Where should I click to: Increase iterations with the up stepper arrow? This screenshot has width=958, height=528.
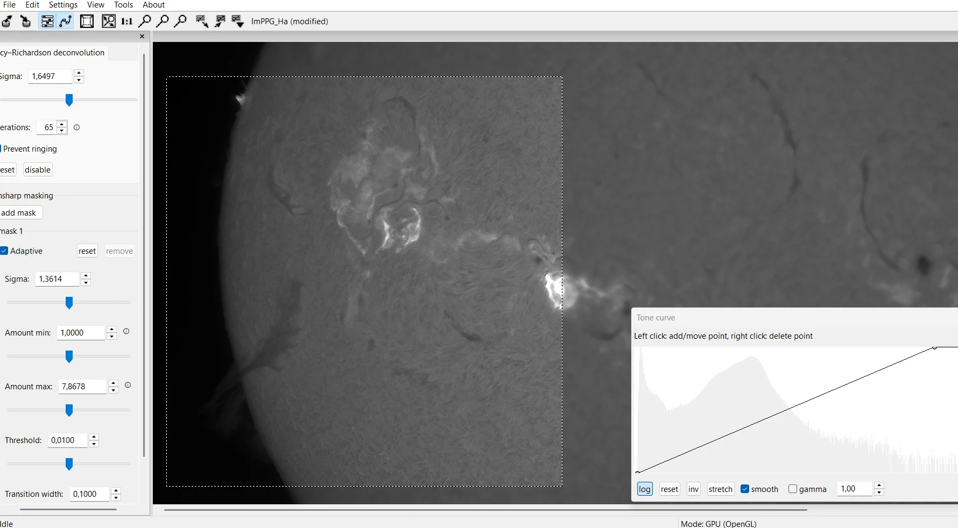[61, 125]
